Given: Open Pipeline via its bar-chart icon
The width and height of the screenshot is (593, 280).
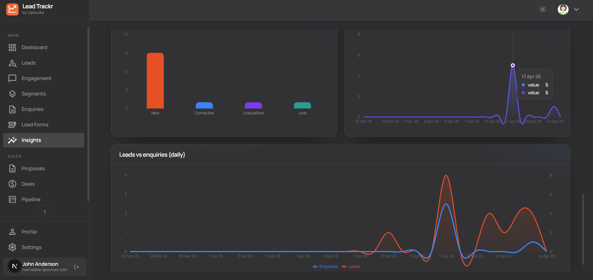Looking at the screenshot, I should (x=12, y=199).
